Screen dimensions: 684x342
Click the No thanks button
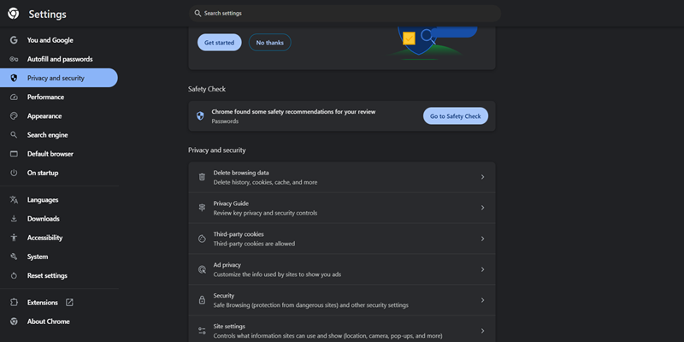point(269,43)
